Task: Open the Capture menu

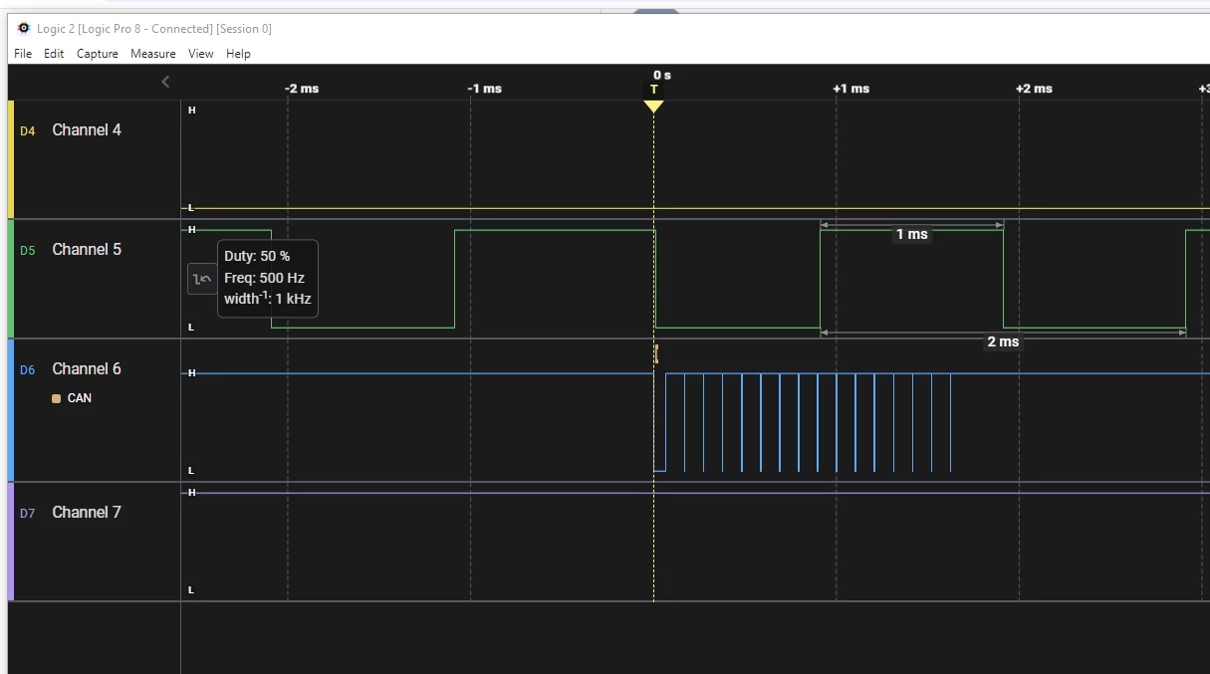Action: point(98,54)
